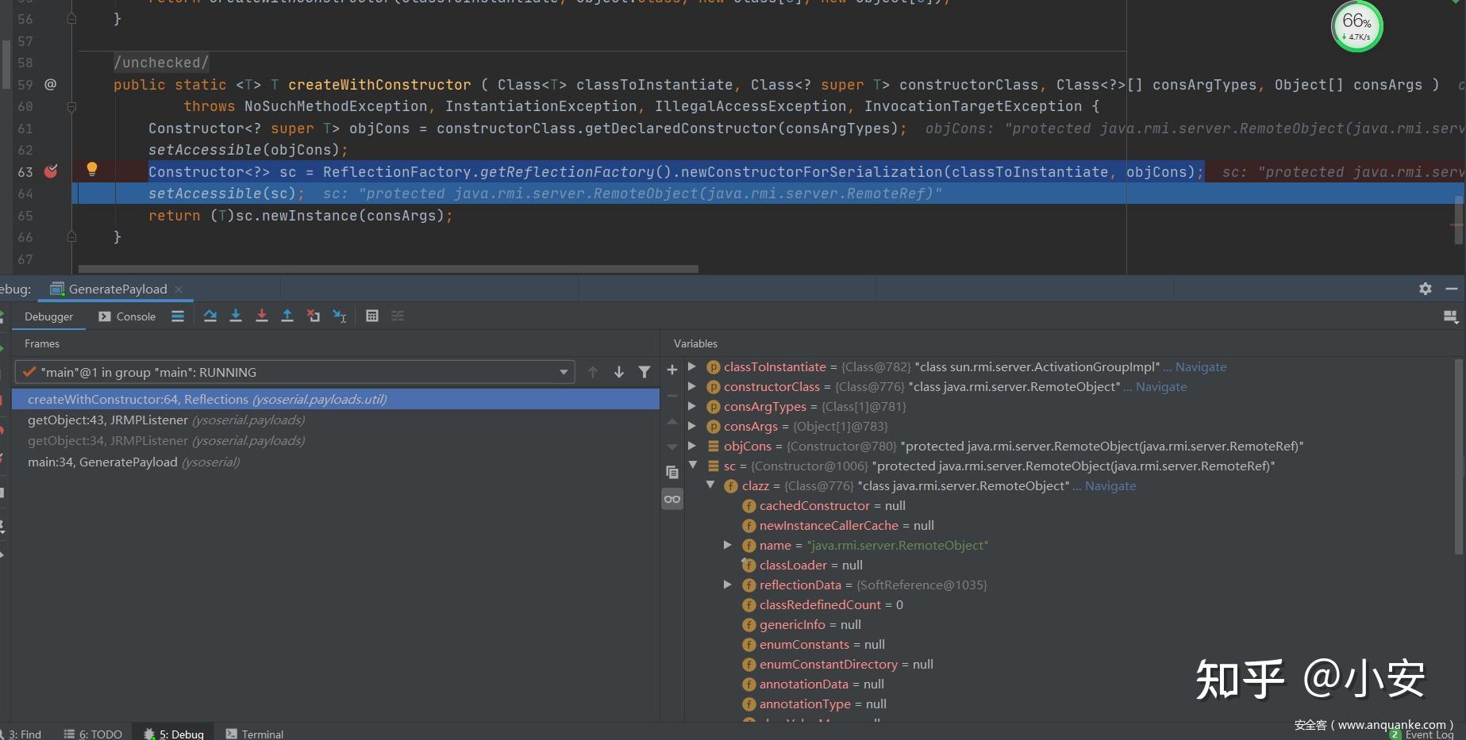Add a new watch with plus icon

(x=672, y=370)
